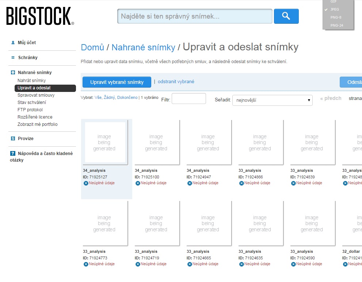362x282 pixels.
Task: Click the user icon beside Můj účet
Action: click(13, 42)
